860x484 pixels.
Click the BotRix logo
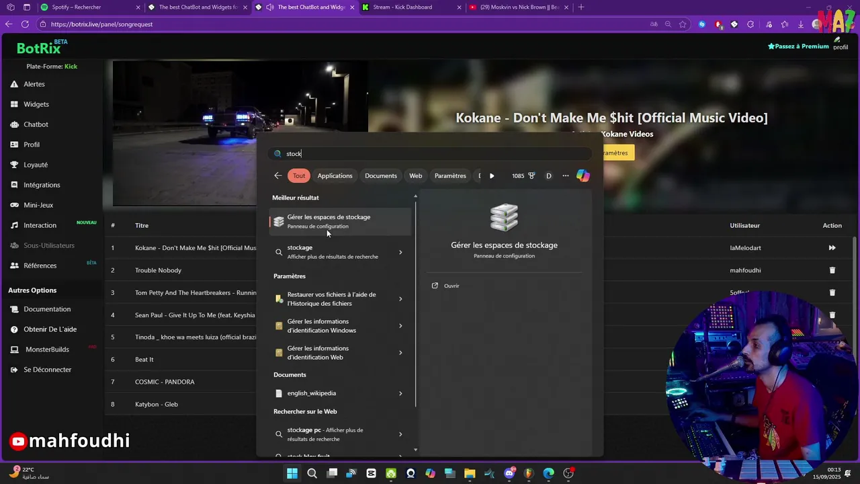pyautogui.click(x=42, y=47)
